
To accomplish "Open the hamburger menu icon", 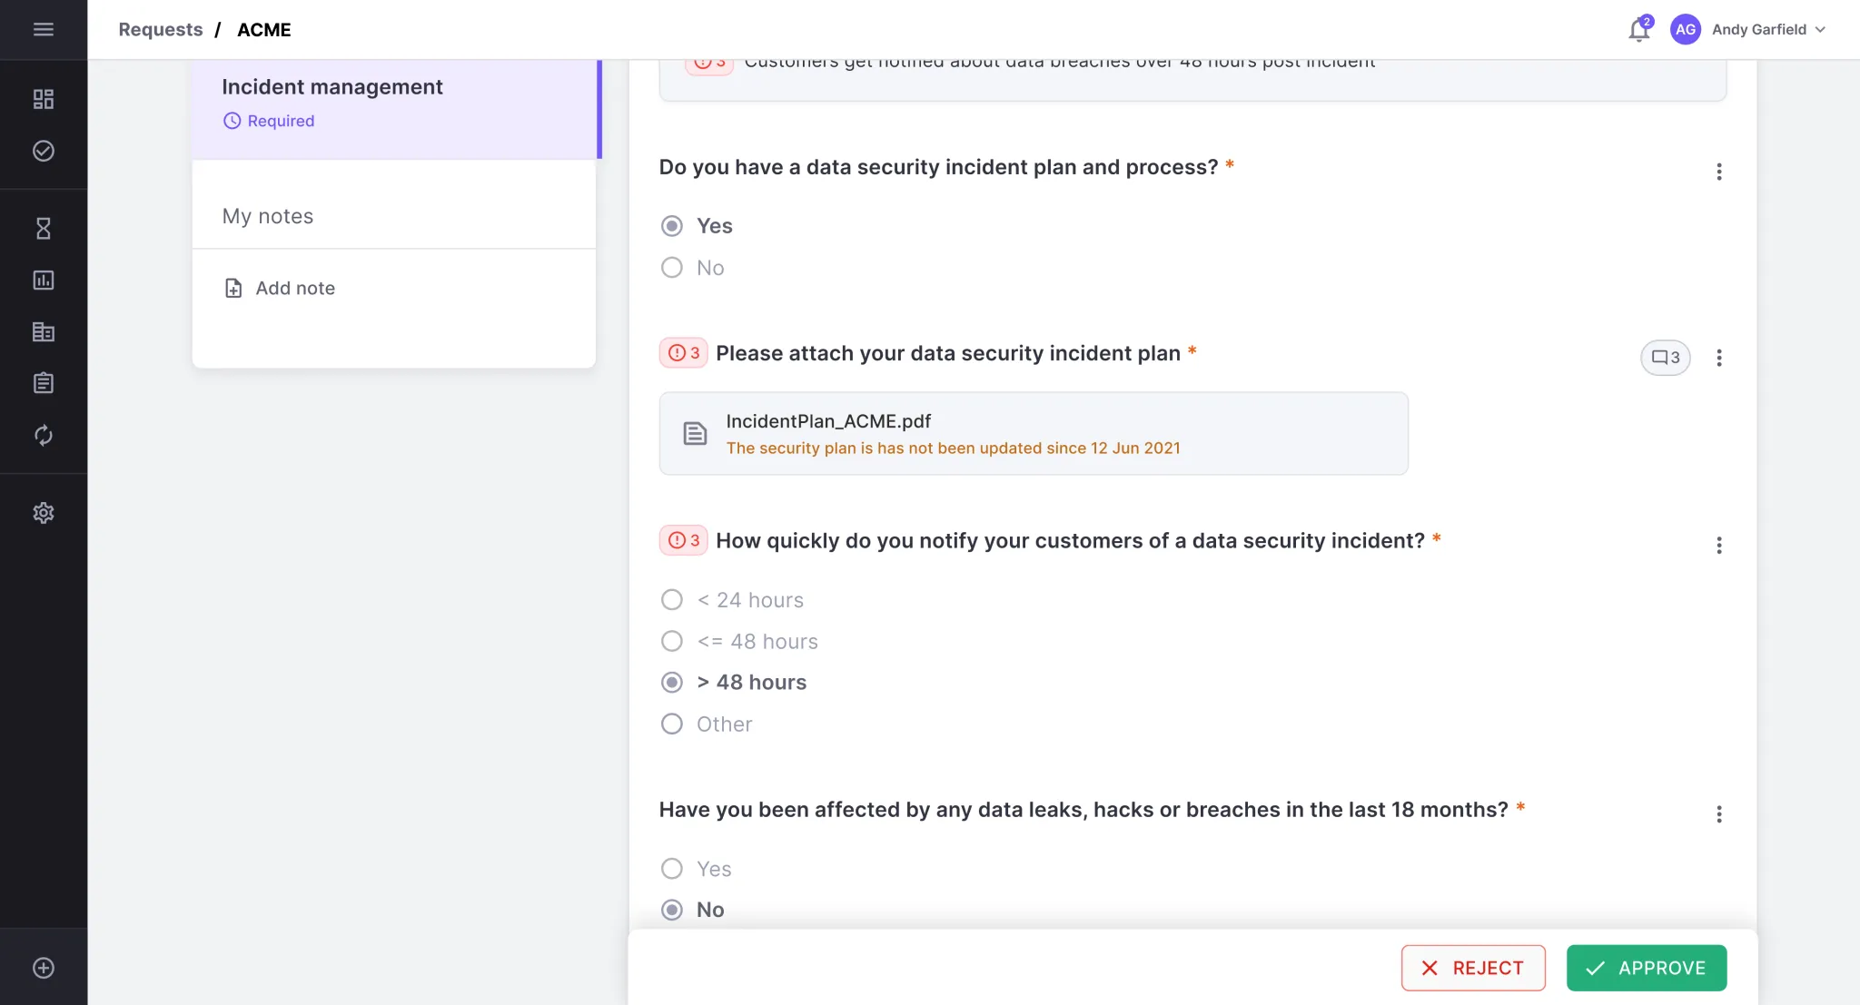I will pos(43,29).
